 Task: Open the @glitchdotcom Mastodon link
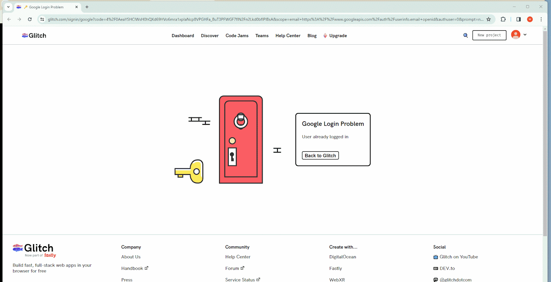[453, 280]
